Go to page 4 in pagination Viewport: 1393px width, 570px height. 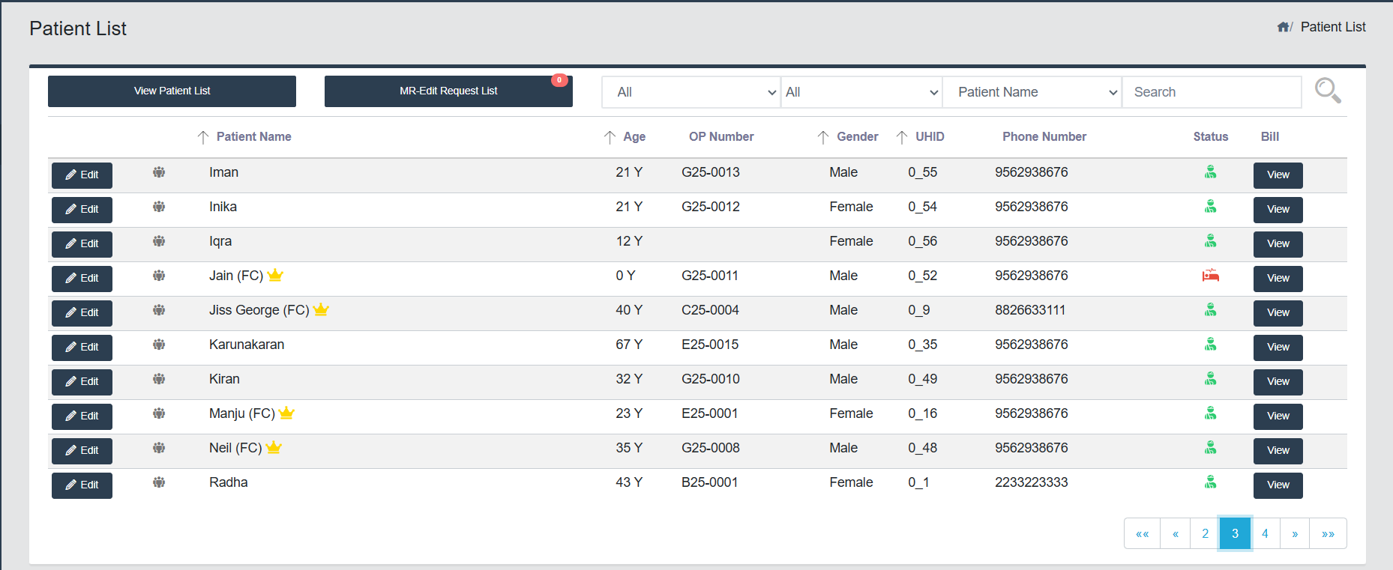coord(1265,533)
